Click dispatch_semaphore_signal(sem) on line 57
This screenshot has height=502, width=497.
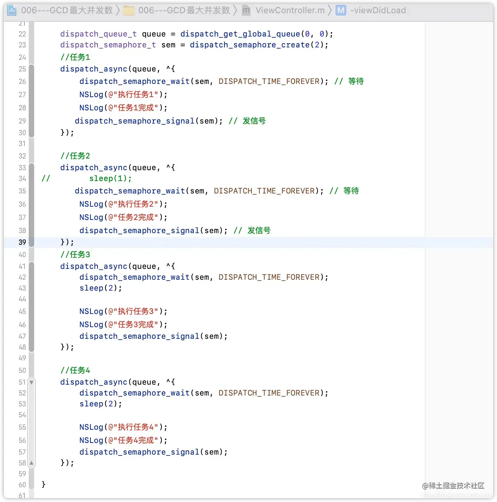pos(151,452)
